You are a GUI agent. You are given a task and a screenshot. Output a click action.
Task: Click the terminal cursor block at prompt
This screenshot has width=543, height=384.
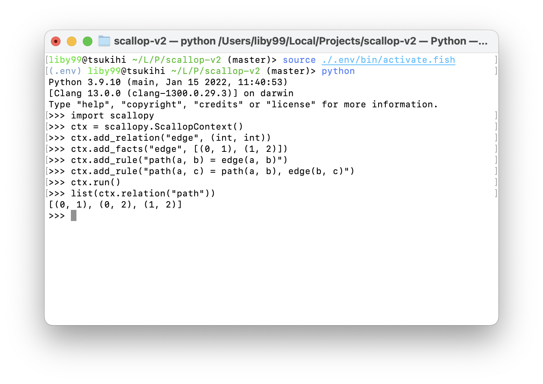pyautogui.click(x=74, y=216)
